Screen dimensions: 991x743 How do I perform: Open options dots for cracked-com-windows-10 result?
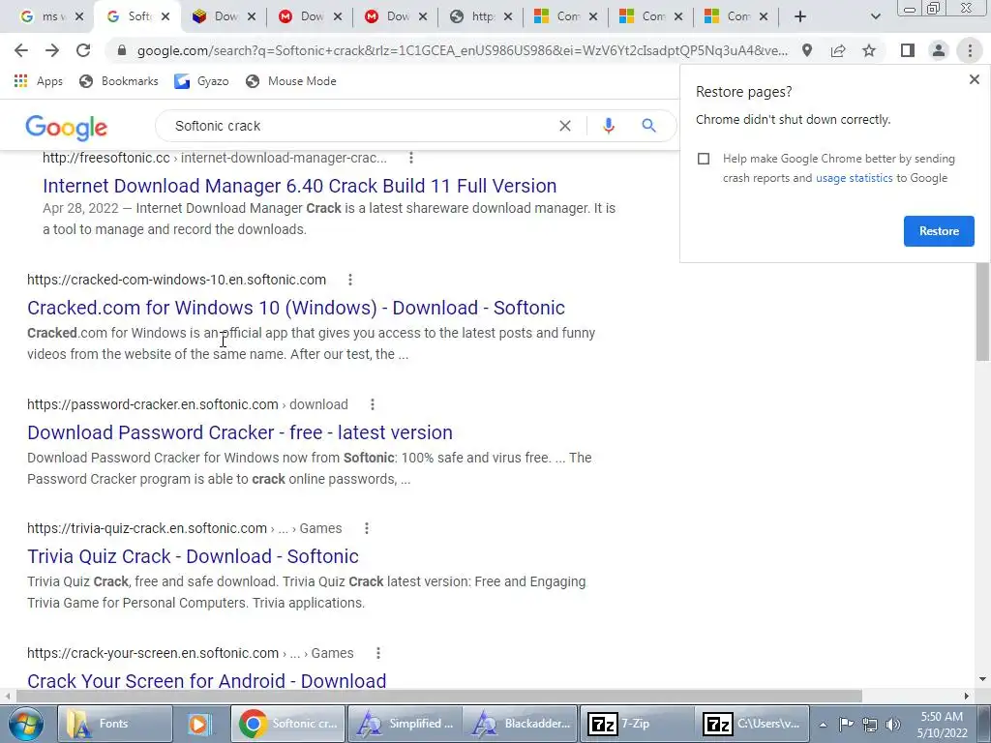[x=350, y=280]
